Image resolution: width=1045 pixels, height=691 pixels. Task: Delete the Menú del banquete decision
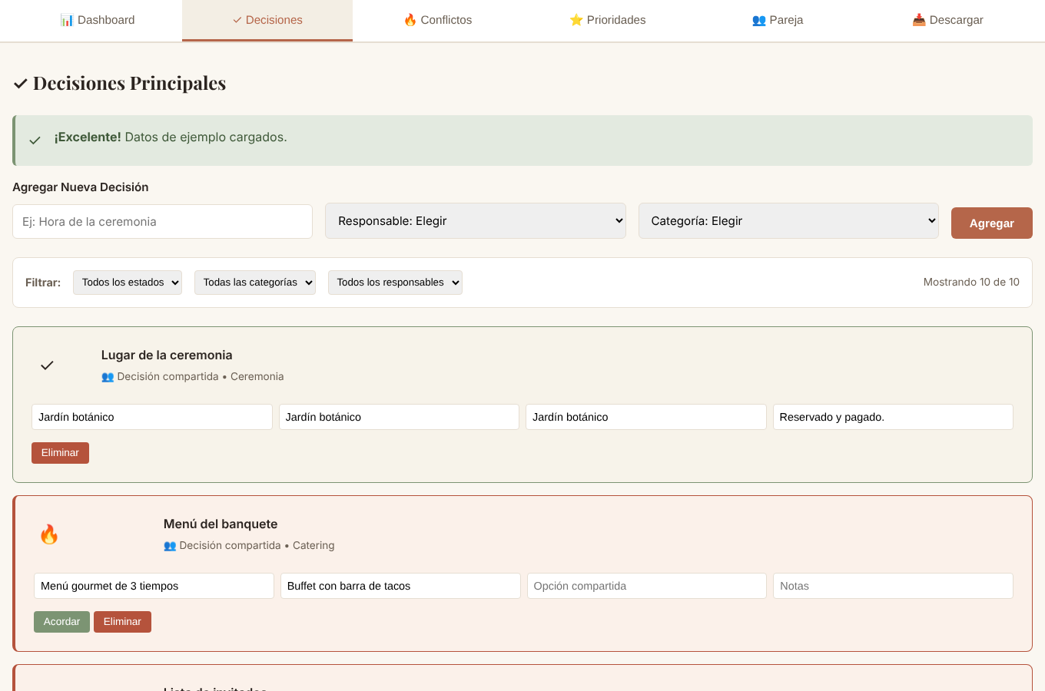coord(122,622)
